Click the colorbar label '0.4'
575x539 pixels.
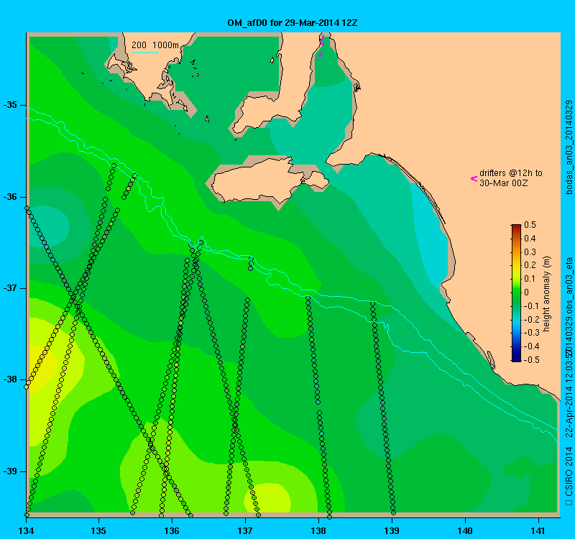[x=530, y=239]
